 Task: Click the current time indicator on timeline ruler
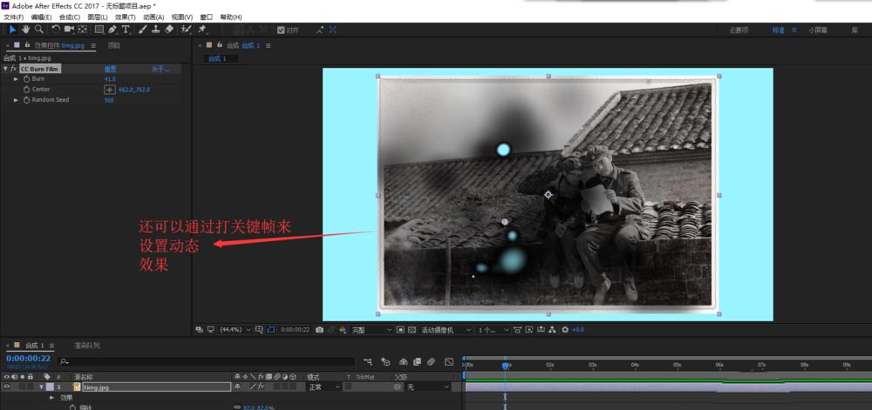[x=505, y=366]
